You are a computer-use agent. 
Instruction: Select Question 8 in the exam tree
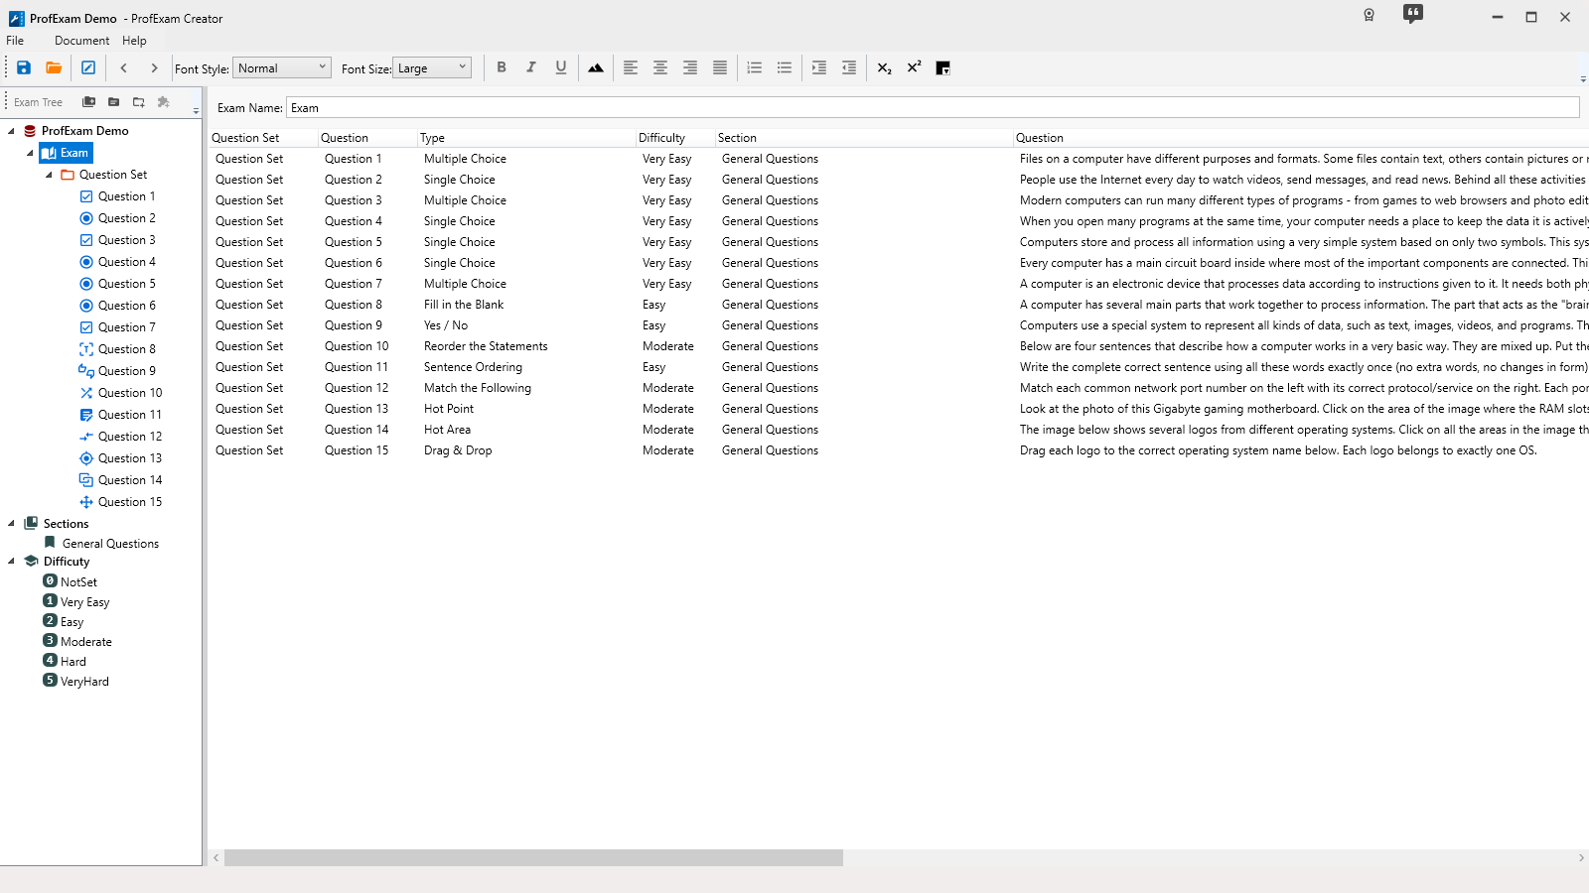pyautogui.click(x=126, y=349)
